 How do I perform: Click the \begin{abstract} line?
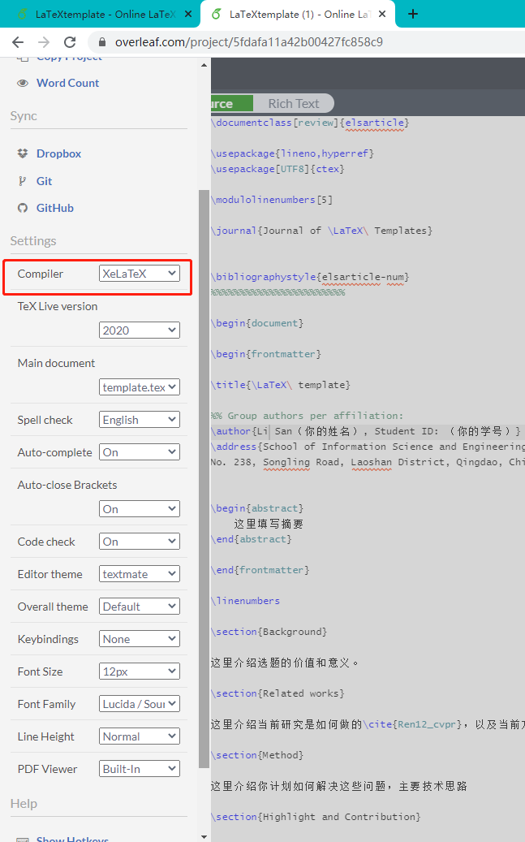(x=257, y=508)
